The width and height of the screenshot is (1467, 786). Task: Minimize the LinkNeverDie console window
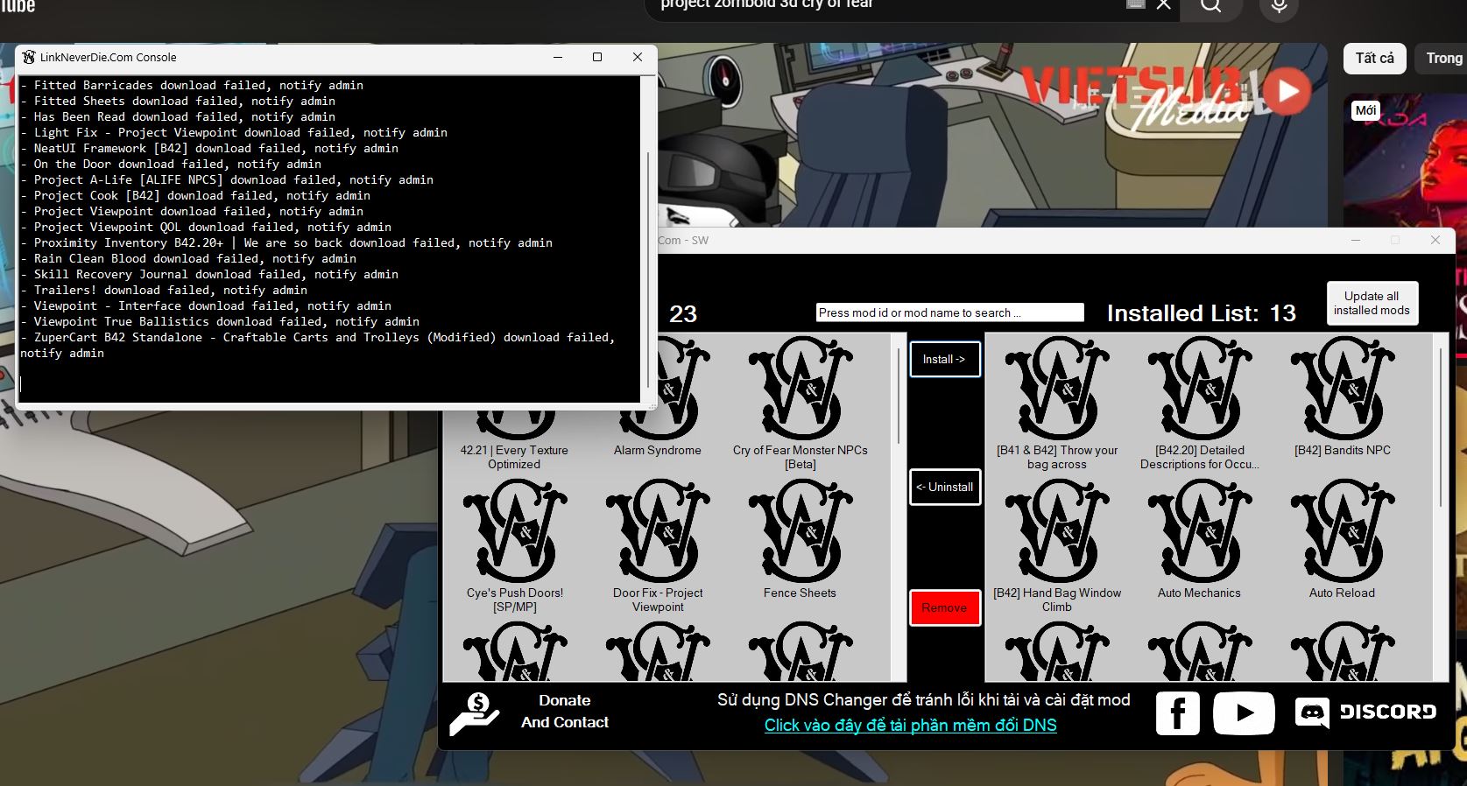tap(558, 57)
